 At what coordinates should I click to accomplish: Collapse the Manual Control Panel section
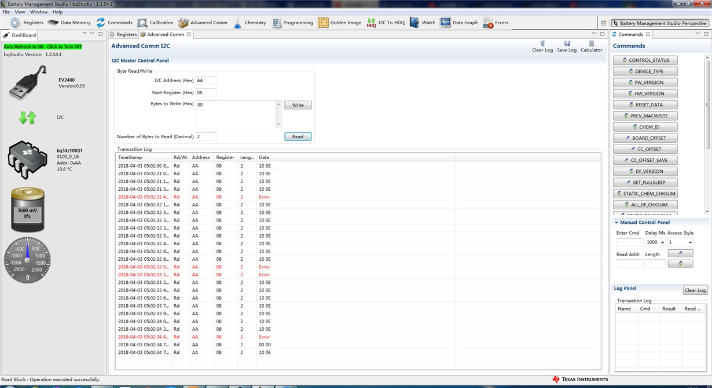[616, 223]
